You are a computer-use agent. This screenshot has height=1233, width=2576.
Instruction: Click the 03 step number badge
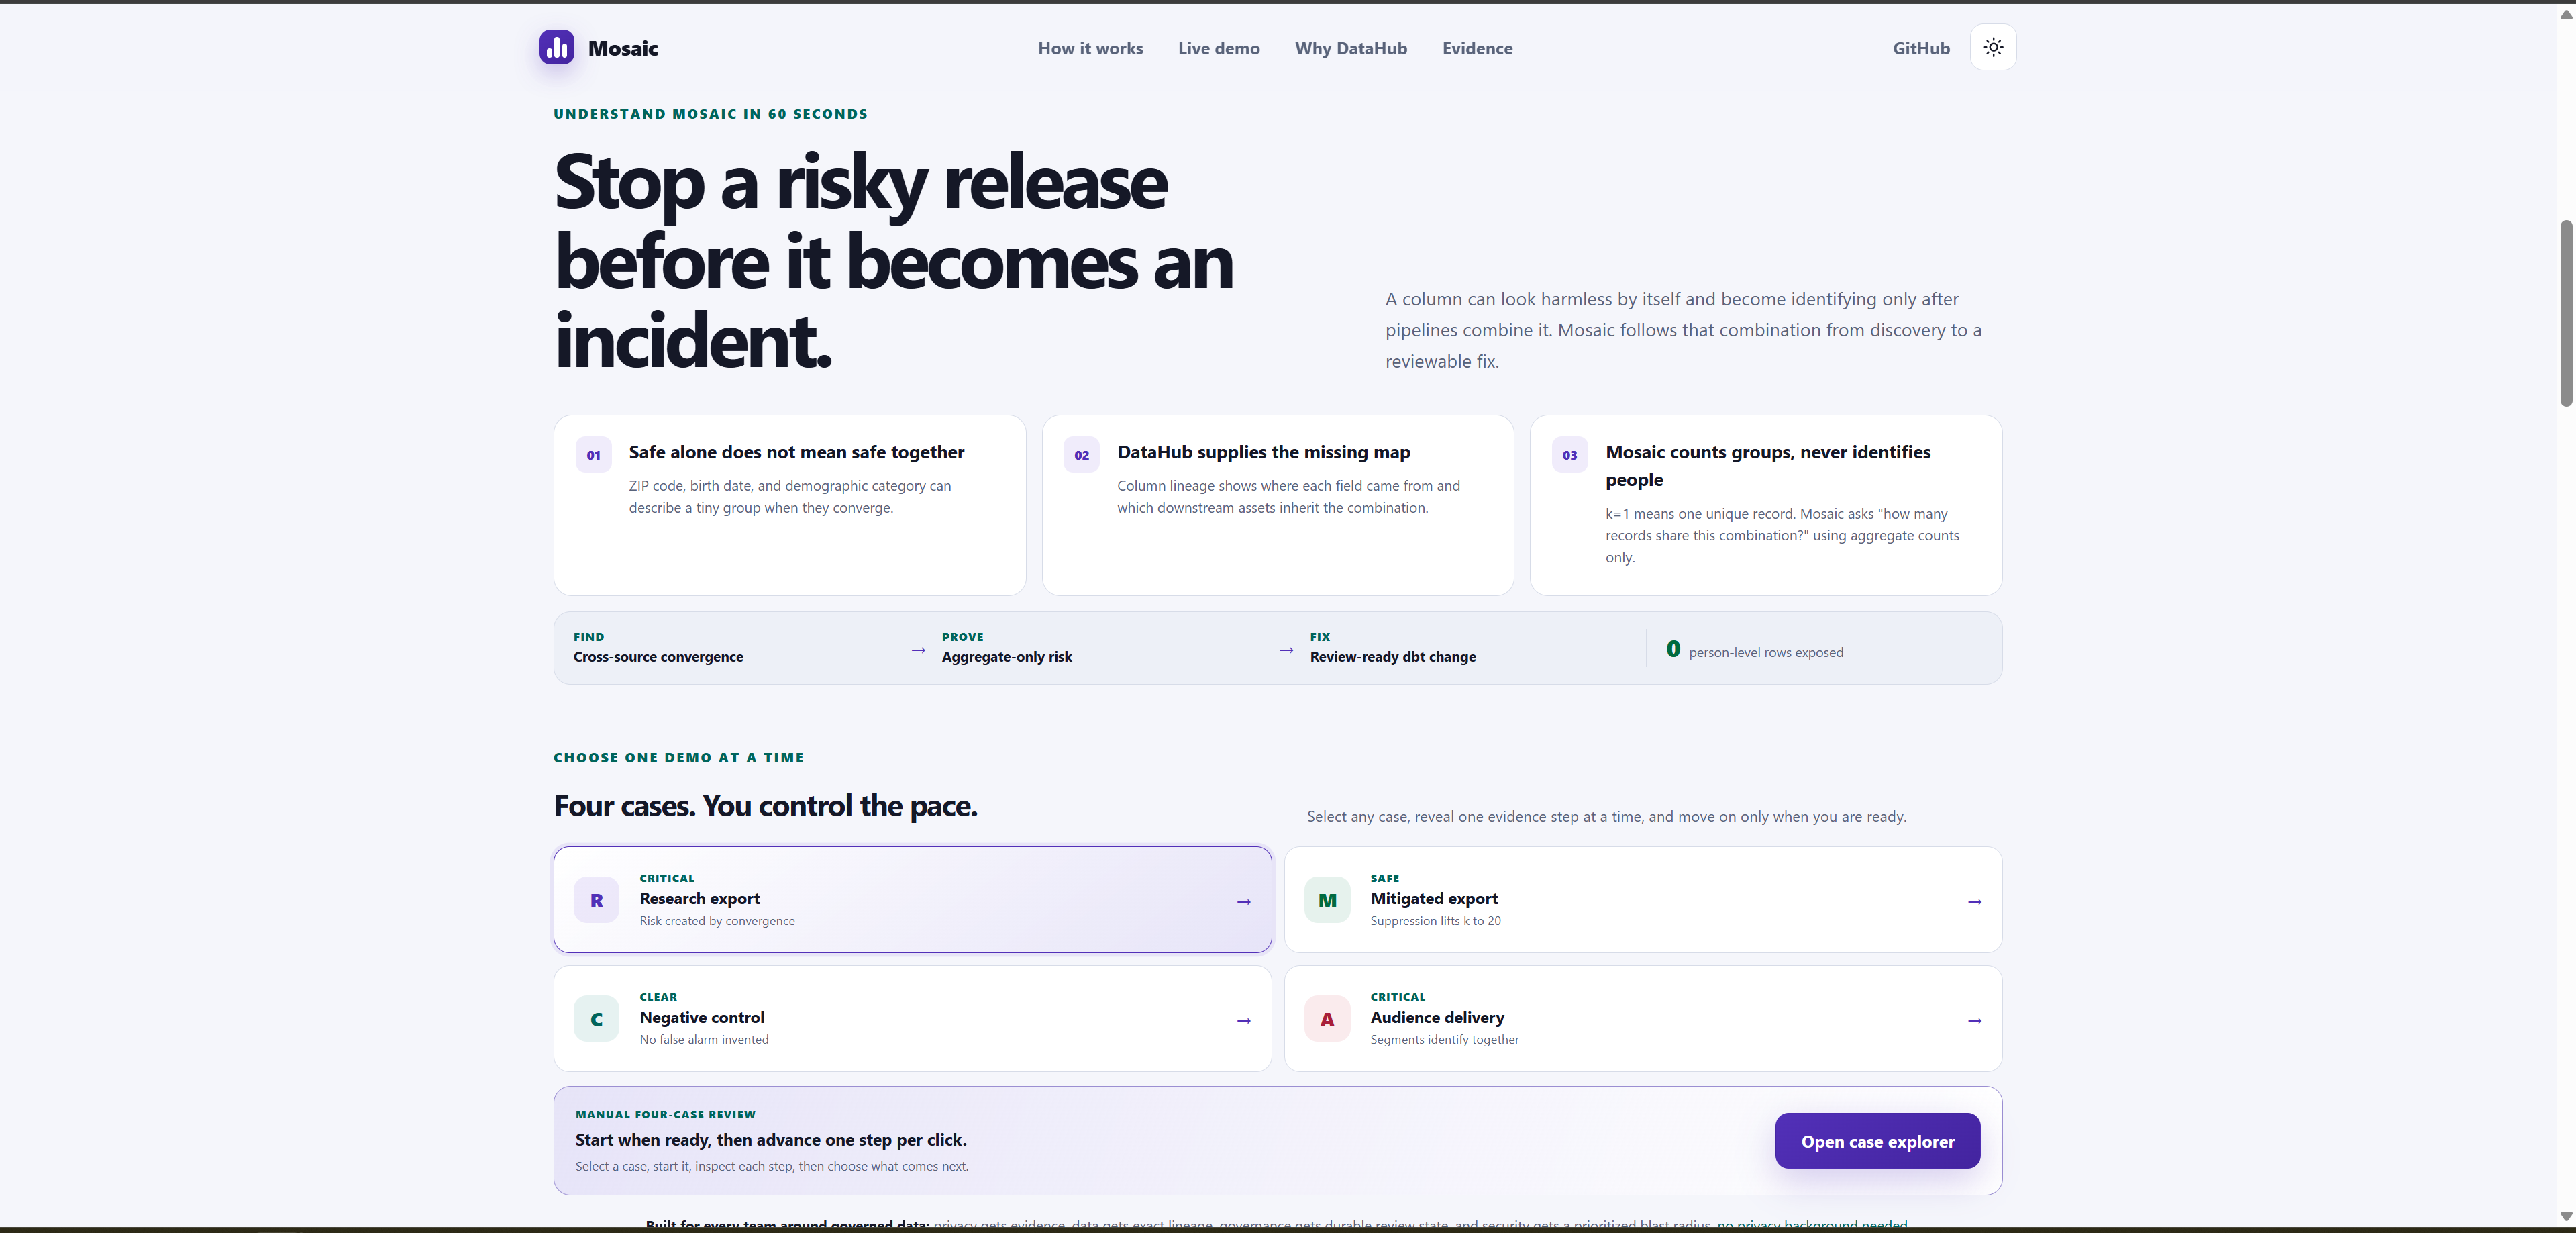click(x=1569, y=455)
